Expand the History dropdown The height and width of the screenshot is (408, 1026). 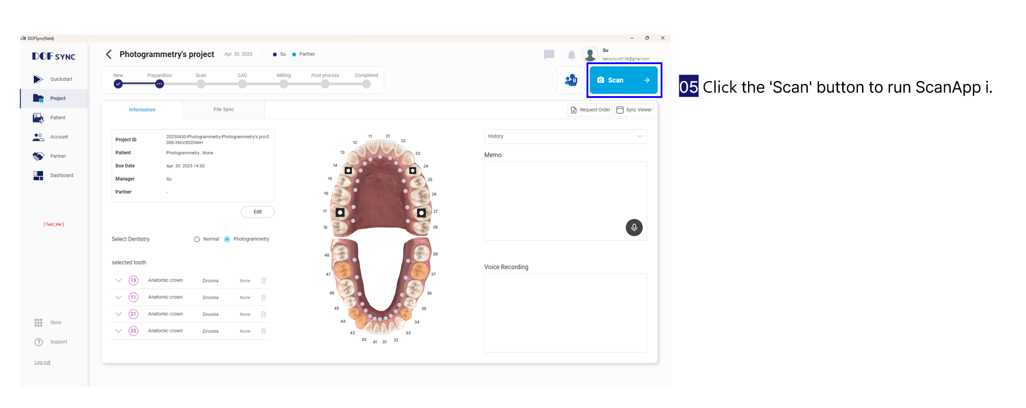(x=565, y=136)
